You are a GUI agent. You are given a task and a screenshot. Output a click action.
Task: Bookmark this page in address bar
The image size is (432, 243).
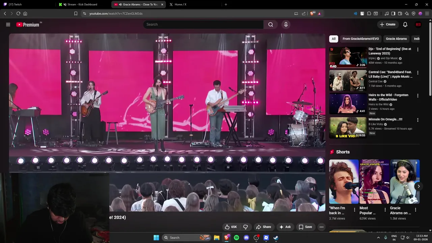76,13
